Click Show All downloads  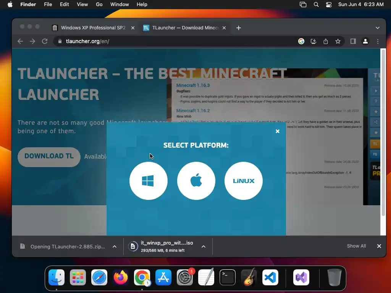[x=357, y=246]
